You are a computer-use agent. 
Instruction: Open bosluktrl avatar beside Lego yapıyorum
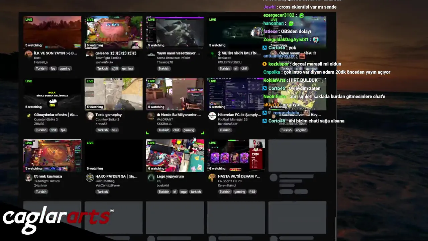(151, 177)
